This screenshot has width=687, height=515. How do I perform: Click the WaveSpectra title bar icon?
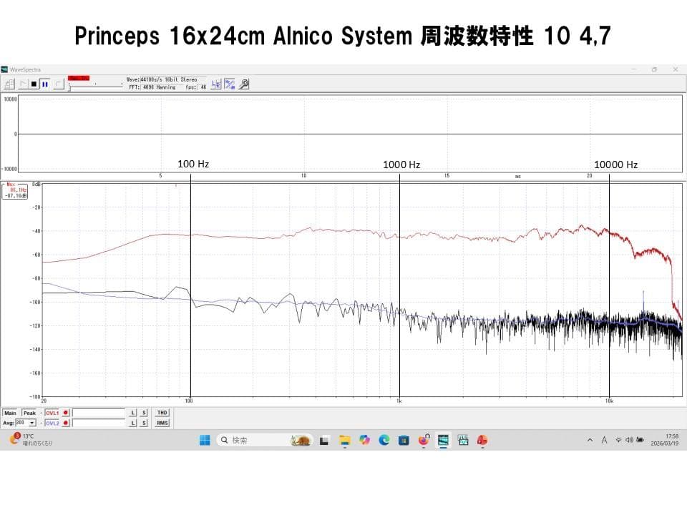coord(4,69)
